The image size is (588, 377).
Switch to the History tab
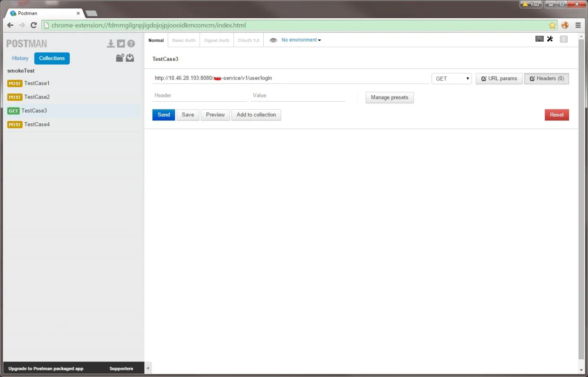click(20, 58)
